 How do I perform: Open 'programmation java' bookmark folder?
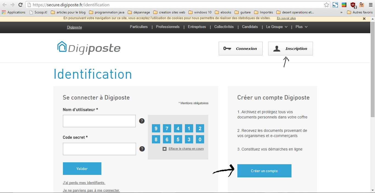click(107, 12)
